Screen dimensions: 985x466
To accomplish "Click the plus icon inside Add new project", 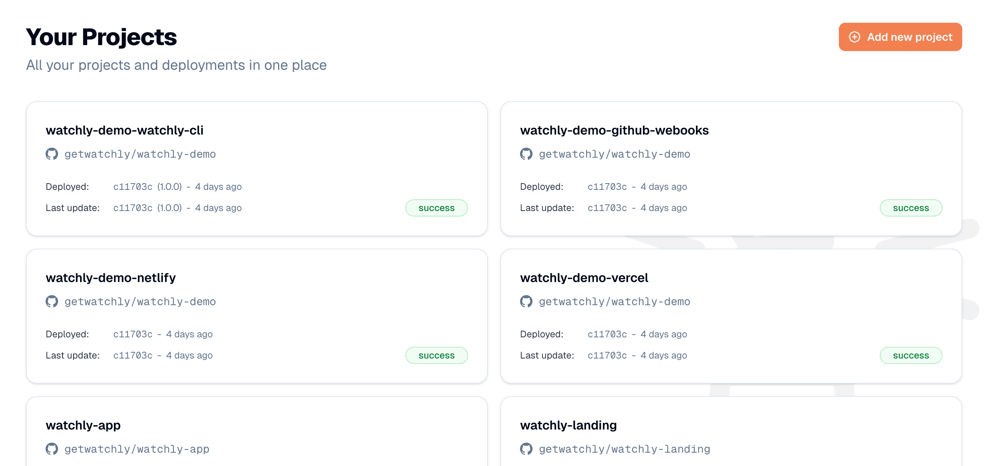I will [855, 36].
